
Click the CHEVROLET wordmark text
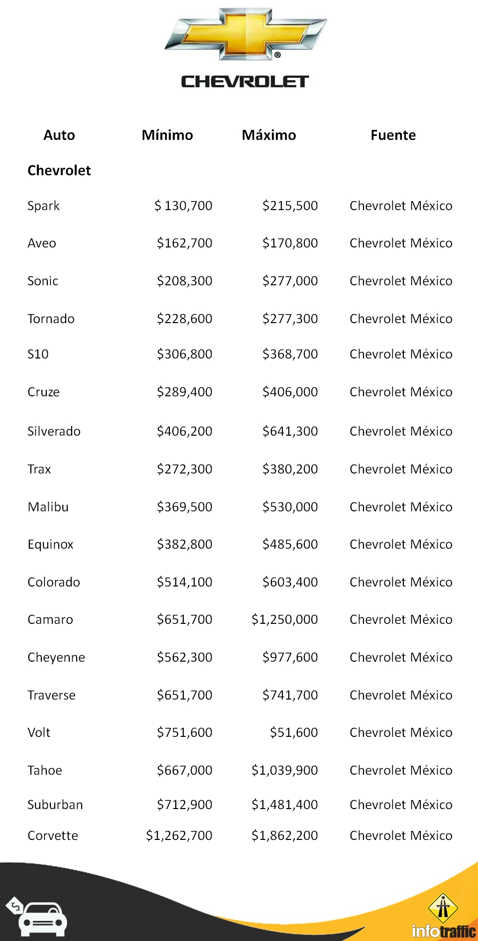point(245,82)
